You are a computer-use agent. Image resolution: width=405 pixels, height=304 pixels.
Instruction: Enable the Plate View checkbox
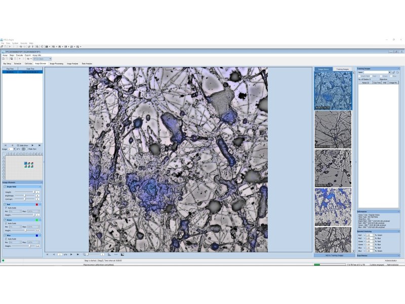pyautogui.click(x=27, y=149)
